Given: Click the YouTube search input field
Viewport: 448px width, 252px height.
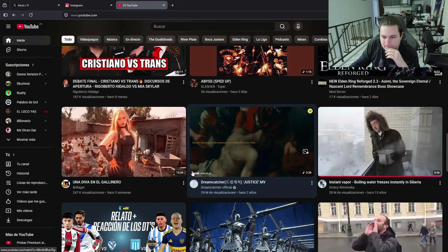Looking at the screenshot, I should click(x=212, y=26).
